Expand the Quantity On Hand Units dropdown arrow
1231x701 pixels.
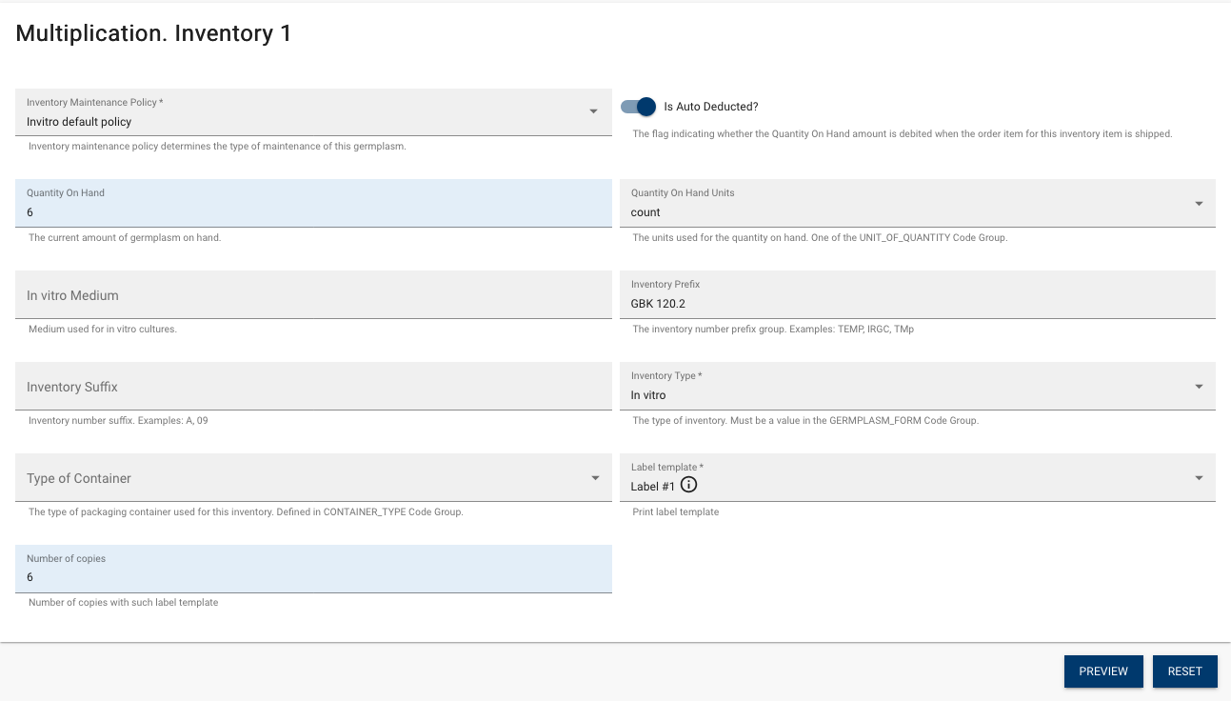coord(1199,204)
